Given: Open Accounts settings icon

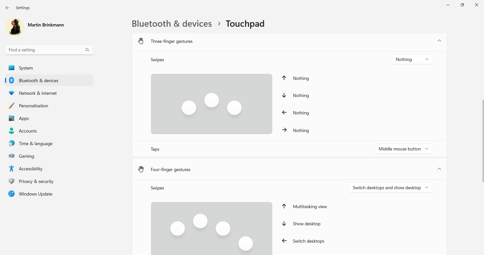Looking at the screenshot, I should 11,131.
